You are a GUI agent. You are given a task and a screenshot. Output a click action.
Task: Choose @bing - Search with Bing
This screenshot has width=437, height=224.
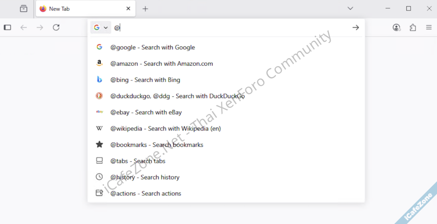click(226, 80)
